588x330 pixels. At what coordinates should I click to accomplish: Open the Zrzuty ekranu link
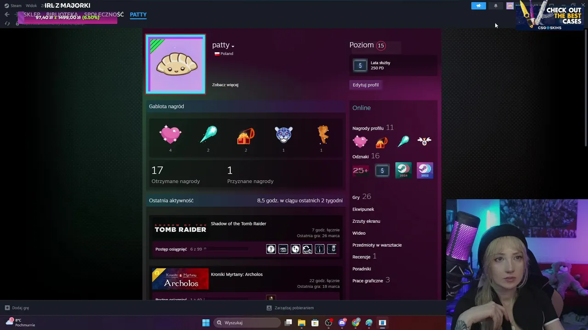click(366, 221)
